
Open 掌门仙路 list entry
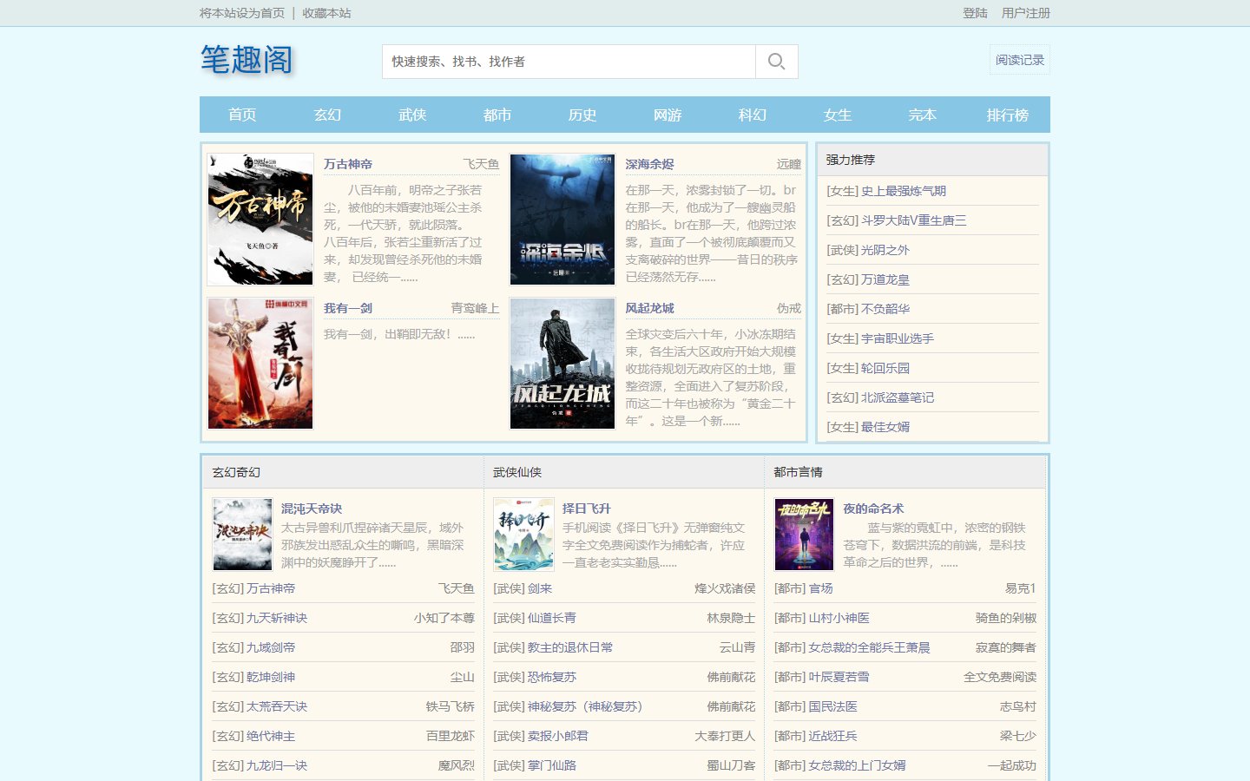pos(552,765)
